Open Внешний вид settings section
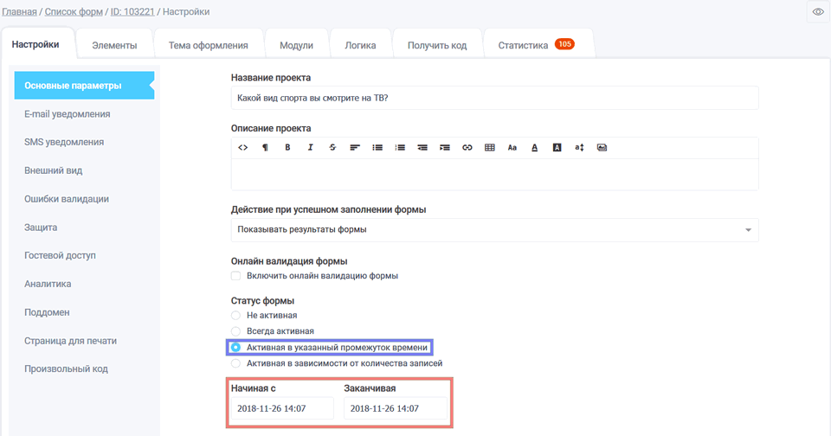831x436 pixels. [x=54, y=170]
